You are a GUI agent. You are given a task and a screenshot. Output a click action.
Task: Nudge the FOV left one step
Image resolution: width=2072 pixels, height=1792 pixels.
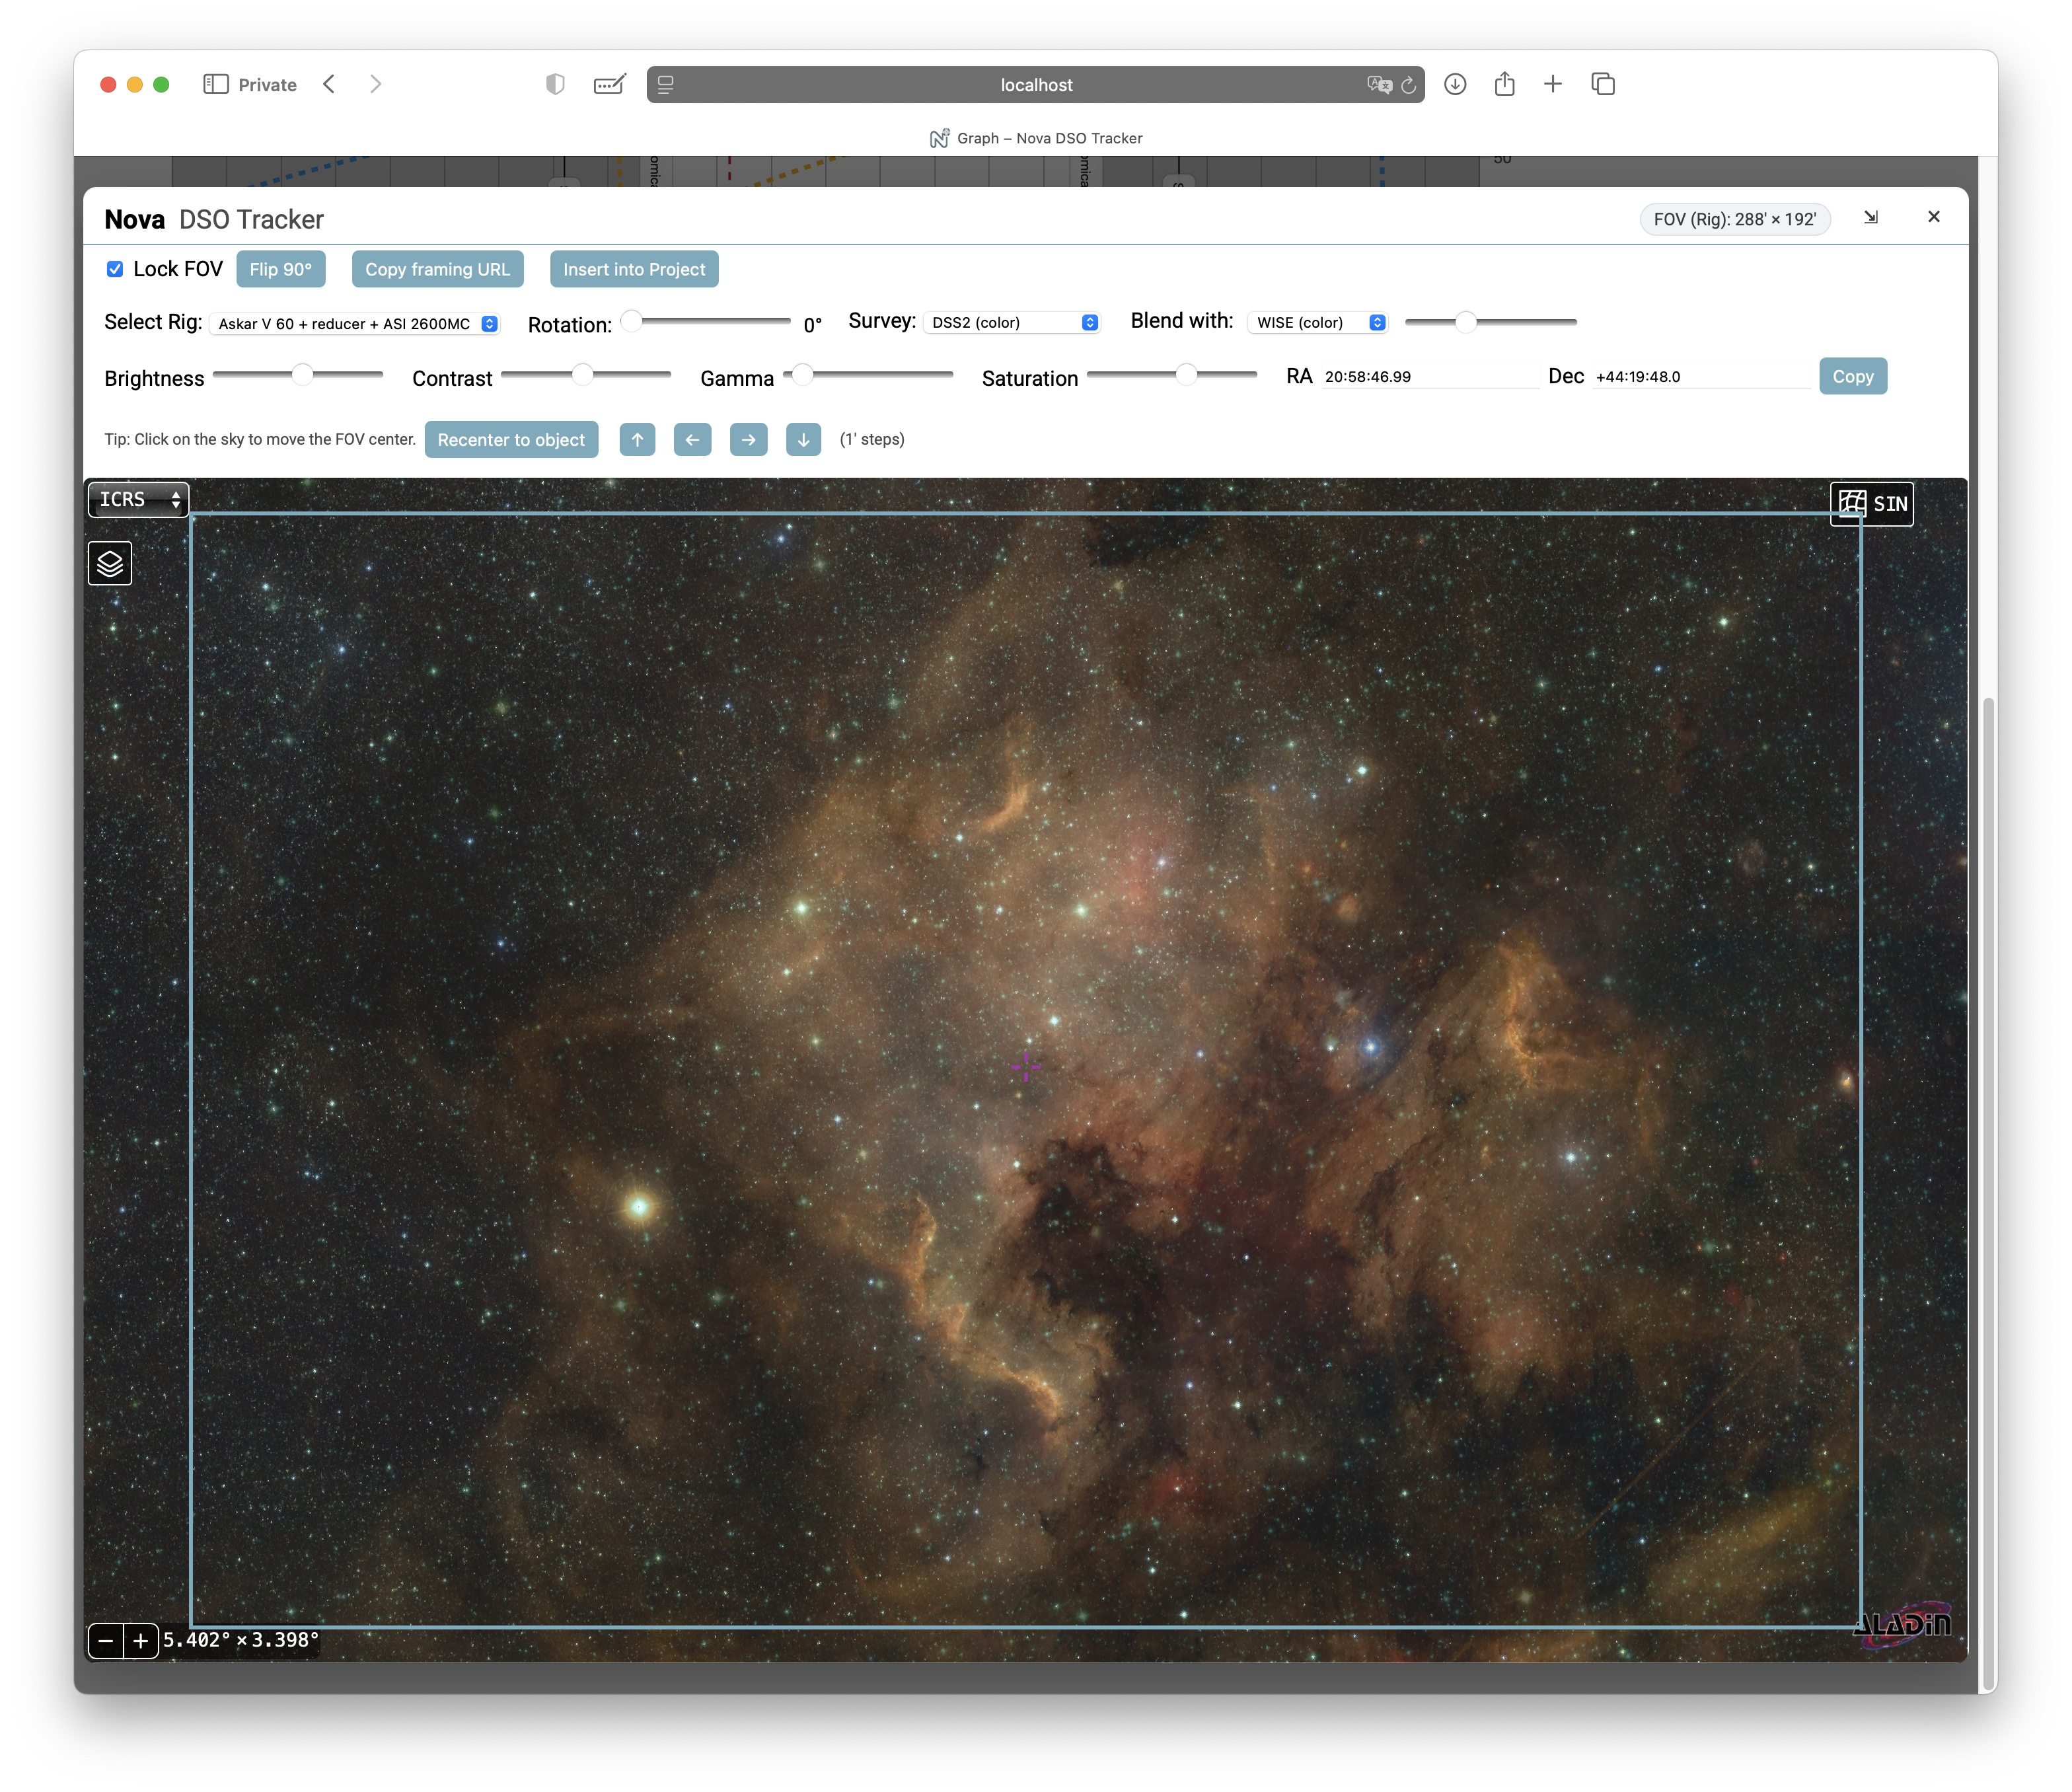coord(692,440)
